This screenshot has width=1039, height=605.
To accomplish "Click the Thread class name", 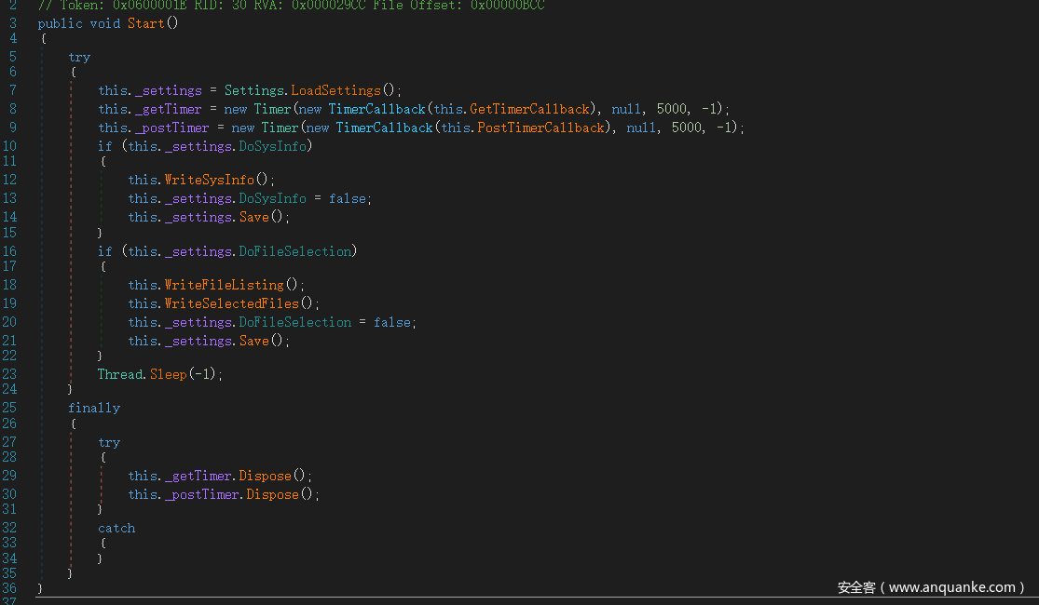I will pyautogui.click(x=120, y=374).
